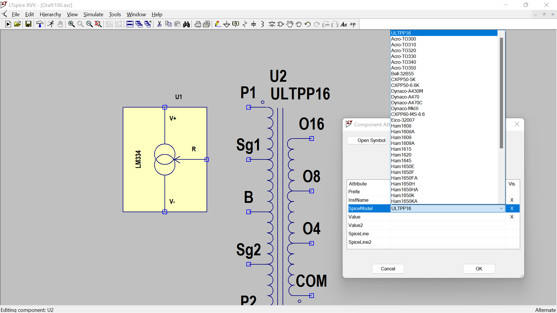Choose Dynaco-A470C from the model list
557x313 pixels.
click(x=444, y=103)
